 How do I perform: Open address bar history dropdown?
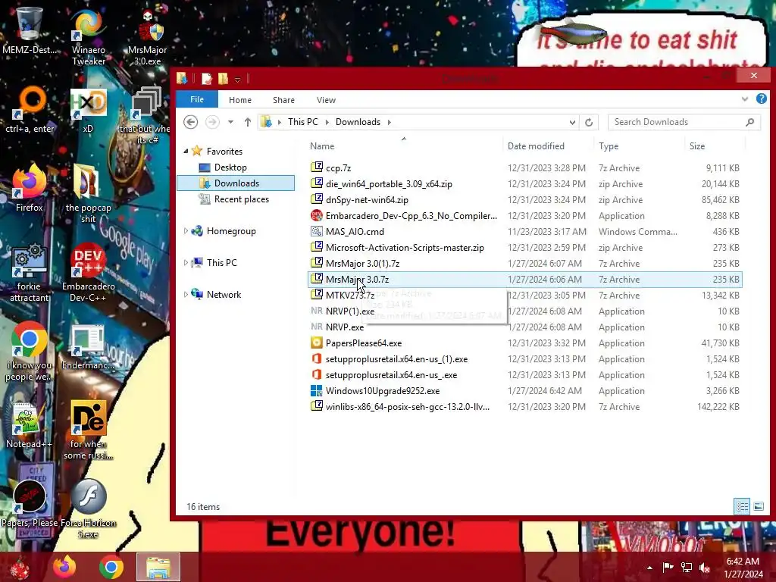[x=572, y=122]
